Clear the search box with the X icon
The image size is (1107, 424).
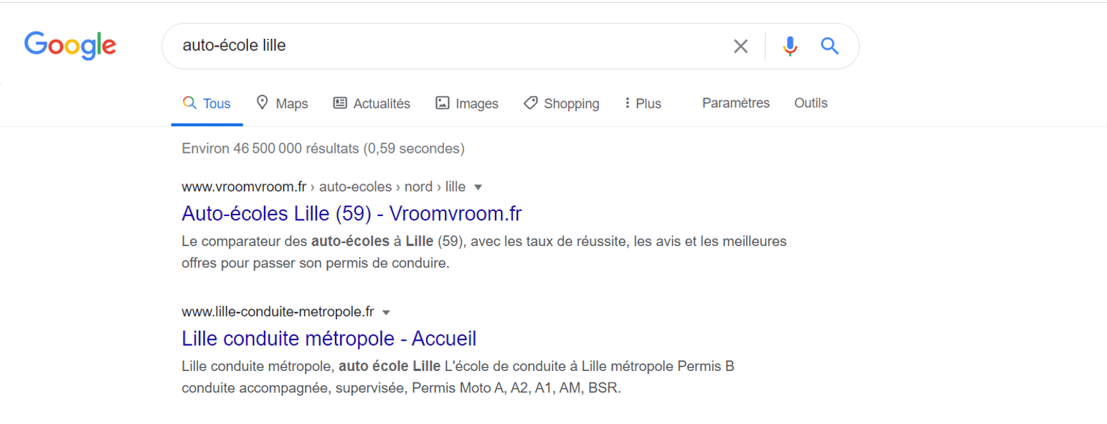(x=740, y=47)
